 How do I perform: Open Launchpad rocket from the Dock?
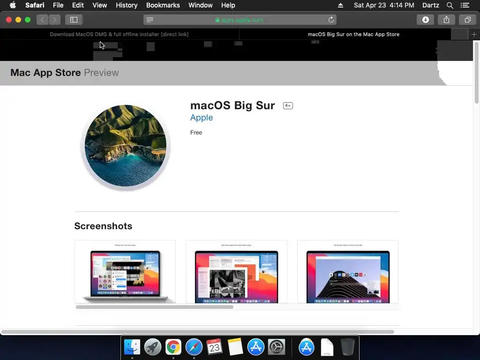tap(152, 347)
